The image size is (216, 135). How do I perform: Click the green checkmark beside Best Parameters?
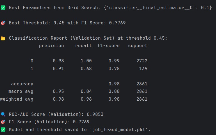(x=3, y=7)
